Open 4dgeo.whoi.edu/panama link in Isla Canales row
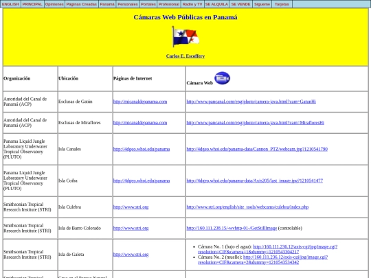371x278 pixels. (x=142, y=149)
